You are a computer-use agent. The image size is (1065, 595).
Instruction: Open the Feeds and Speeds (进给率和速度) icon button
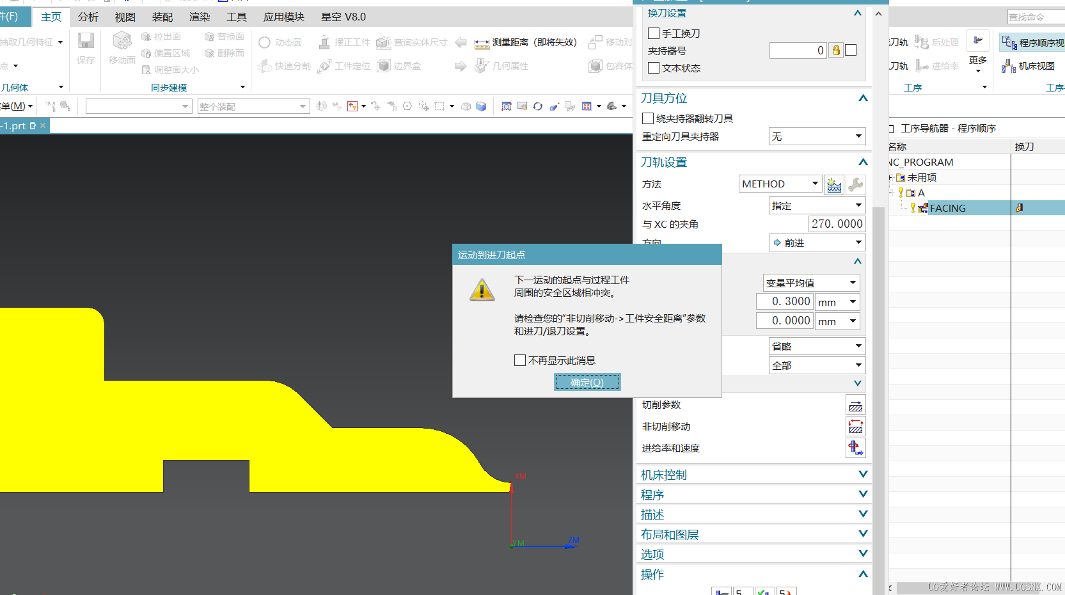pyautogui.click(x=856, y=448)
